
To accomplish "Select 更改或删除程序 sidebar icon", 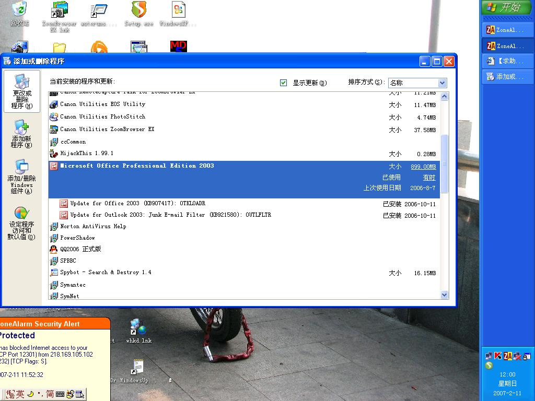I will point(22,91).
